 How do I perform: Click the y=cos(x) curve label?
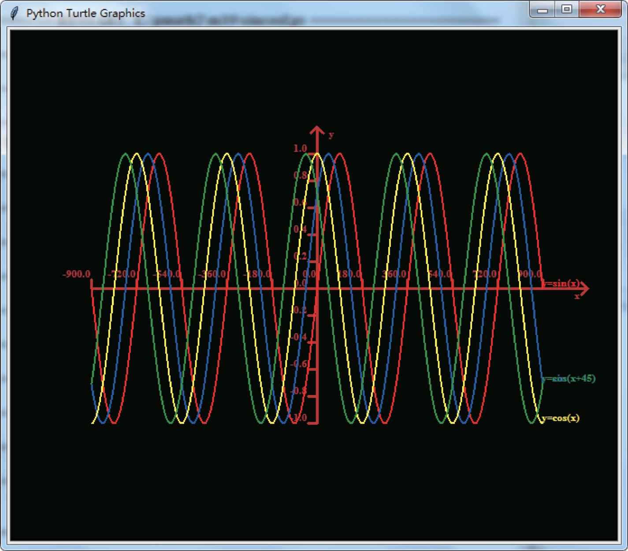pyautogui.click(x=560, y=418)
